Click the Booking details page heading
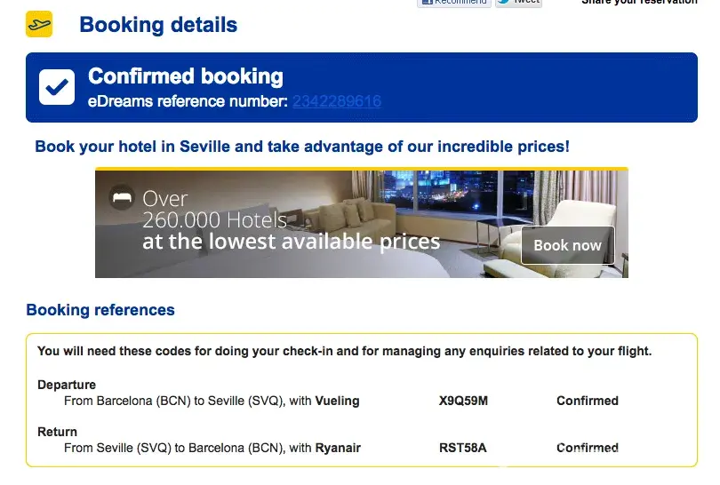720x485 pixels. click(158, 25)
